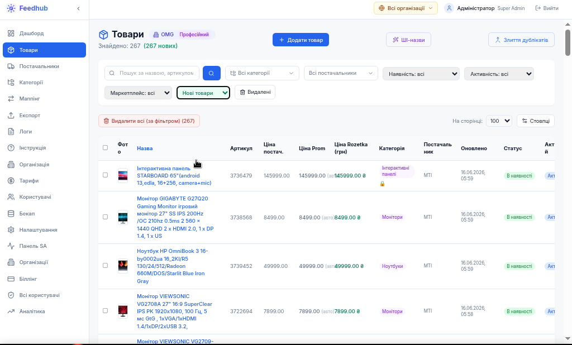Viewport: 572px width, 345px height.
Task: Click the Панель SA pulse icon
Action: (x=11, y=246)
